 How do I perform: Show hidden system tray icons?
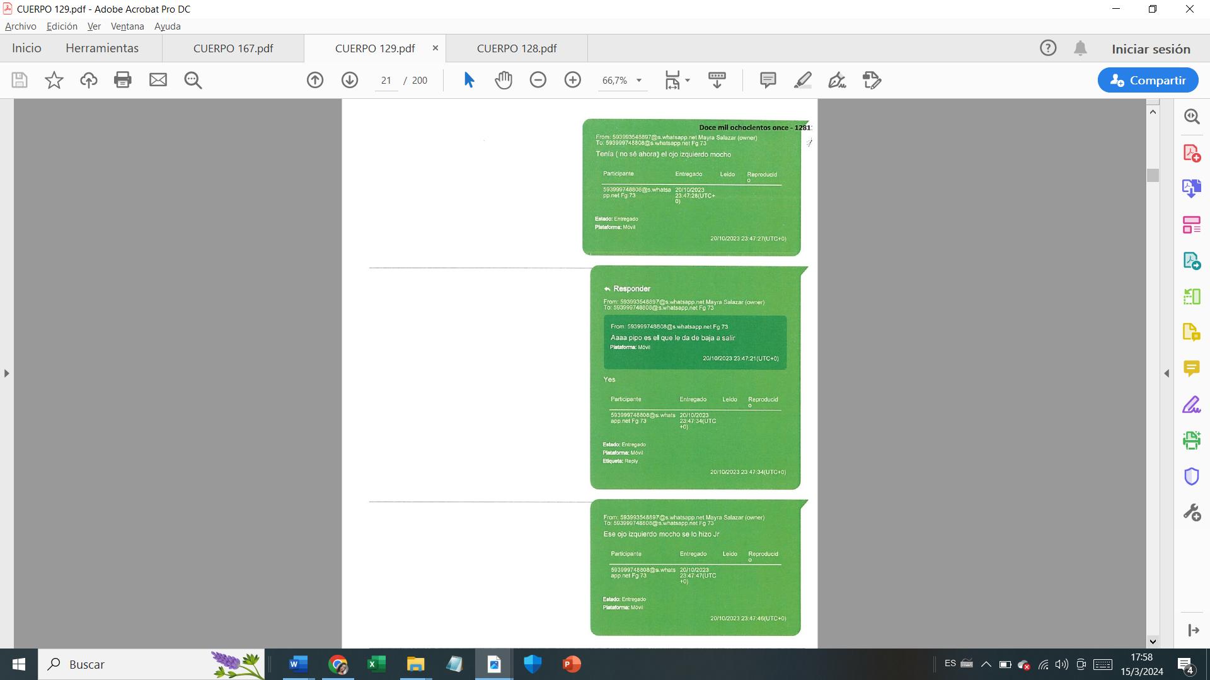986,664
